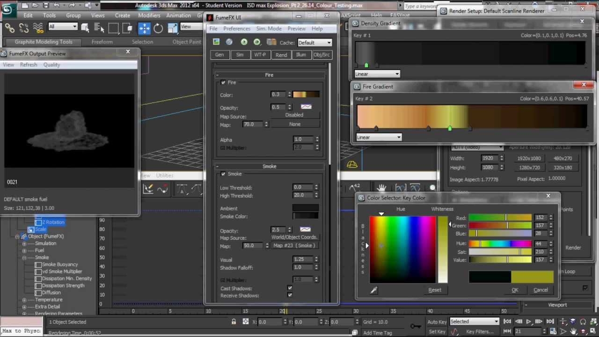Viewport: 599px width, 337px height.
Task: Toggle absolute/offset transform type-in mode
Action: [x=246, y=322]
